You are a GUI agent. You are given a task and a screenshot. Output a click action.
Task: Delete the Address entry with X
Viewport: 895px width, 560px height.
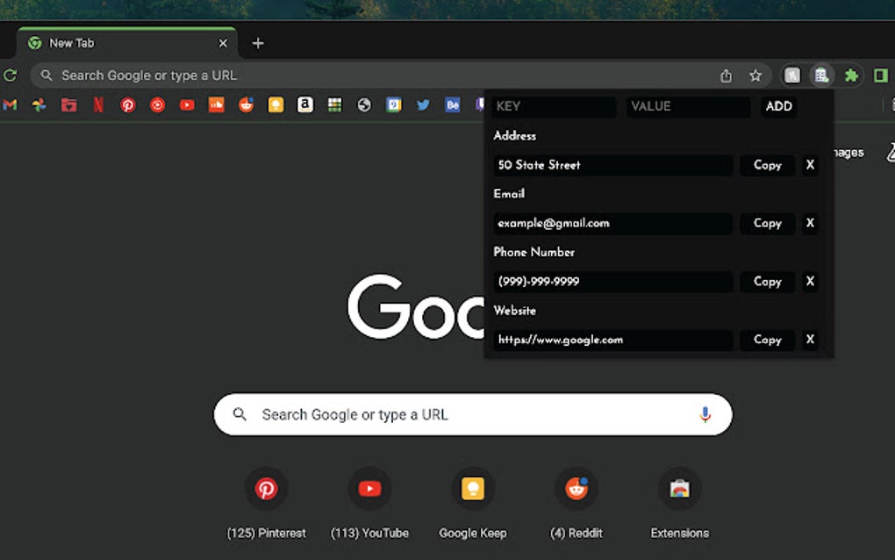point(810,165)
